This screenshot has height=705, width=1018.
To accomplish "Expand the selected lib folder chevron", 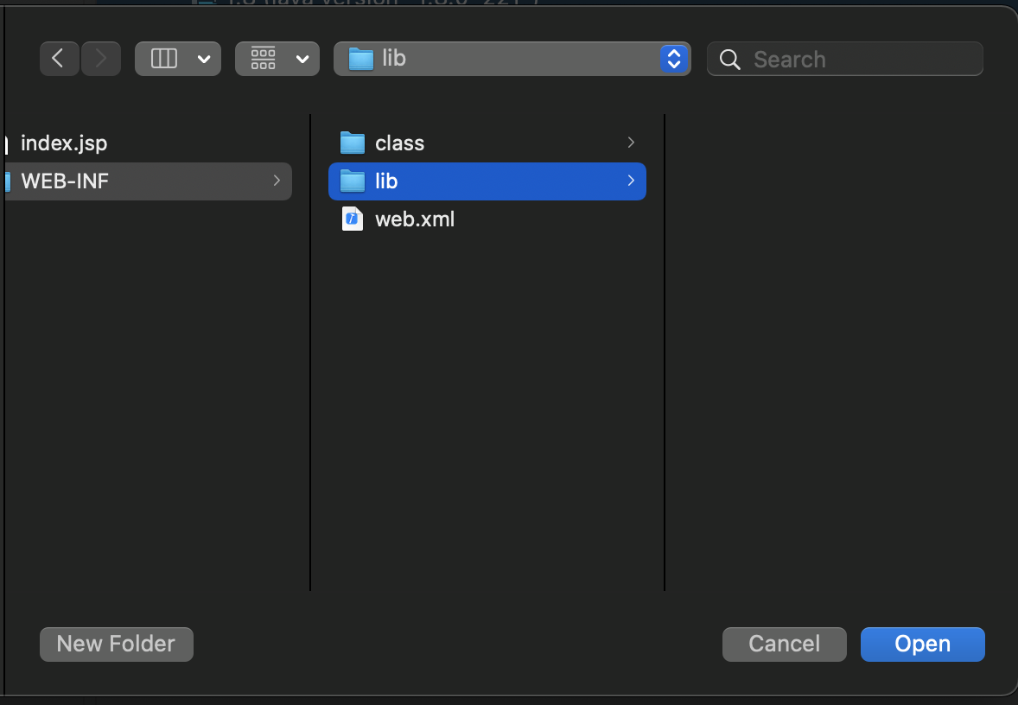I will coord(631,181).
